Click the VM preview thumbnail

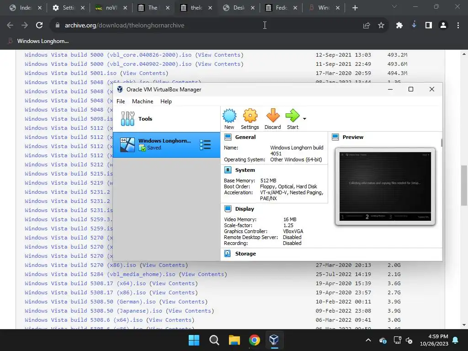(385, 186)
